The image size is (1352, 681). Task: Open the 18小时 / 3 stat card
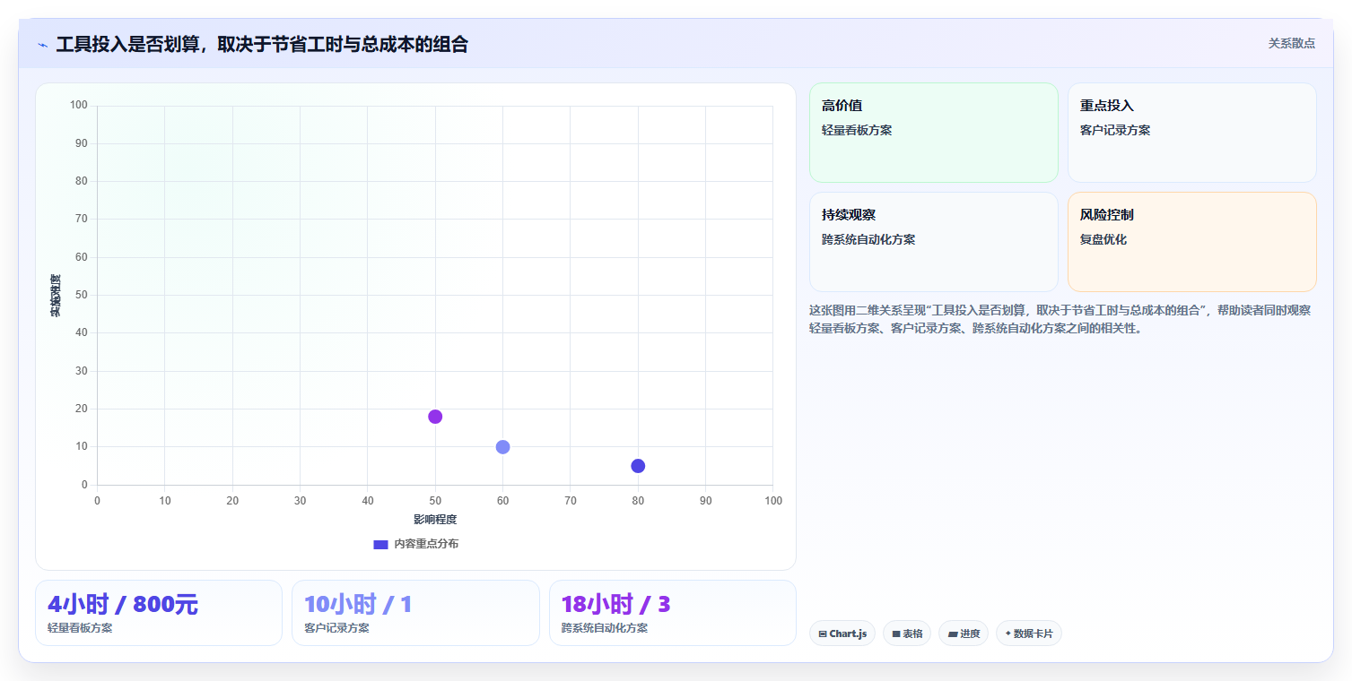tap(673, 613)
